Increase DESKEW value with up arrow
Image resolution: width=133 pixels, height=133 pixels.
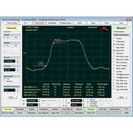[x=18, y=89]
